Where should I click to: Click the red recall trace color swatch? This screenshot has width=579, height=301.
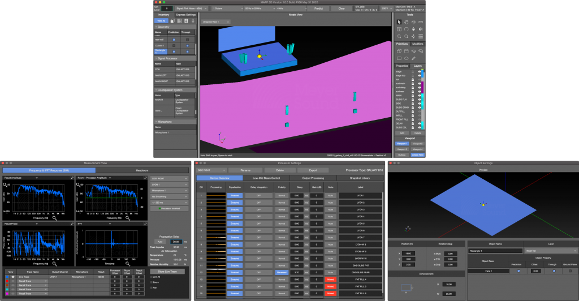pyautogui.click(x=7, y=281)
